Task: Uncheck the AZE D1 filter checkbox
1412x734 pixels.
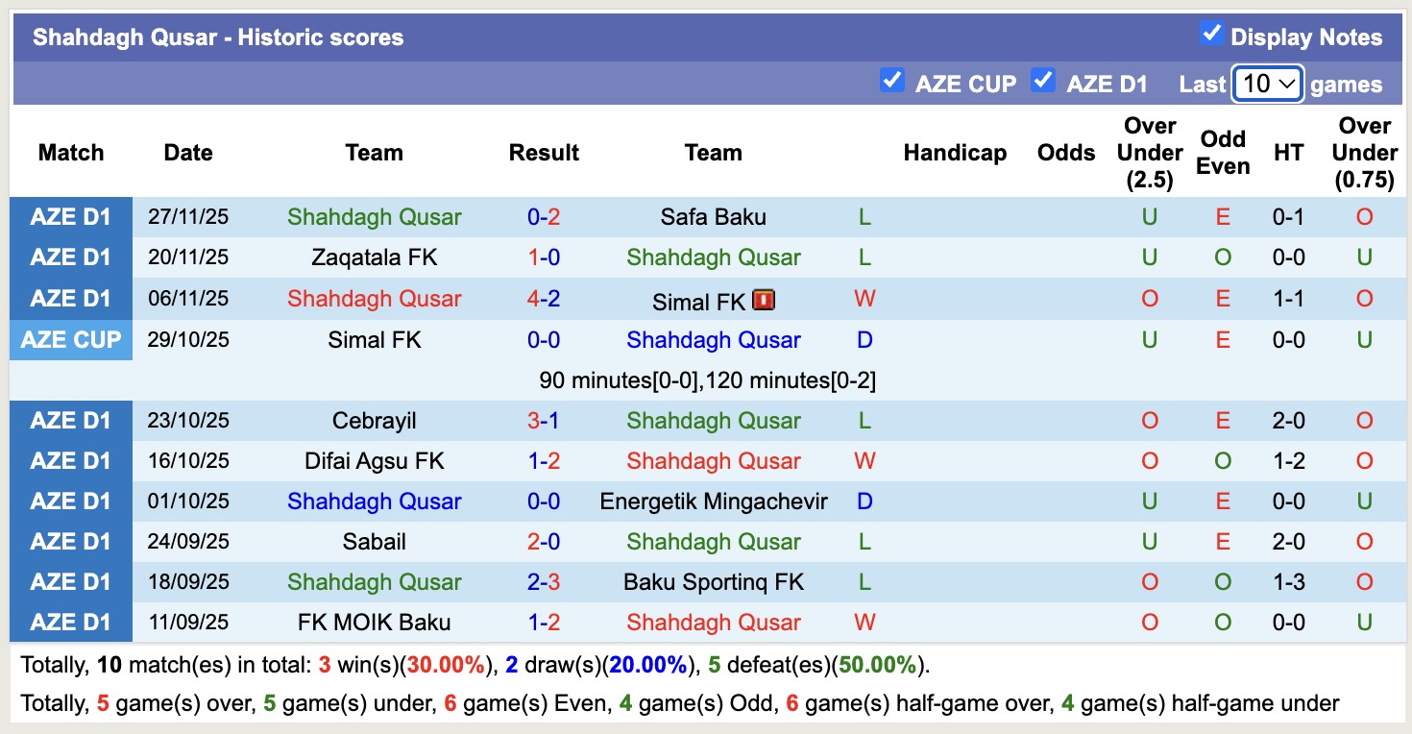Action: coord(1043,81)
